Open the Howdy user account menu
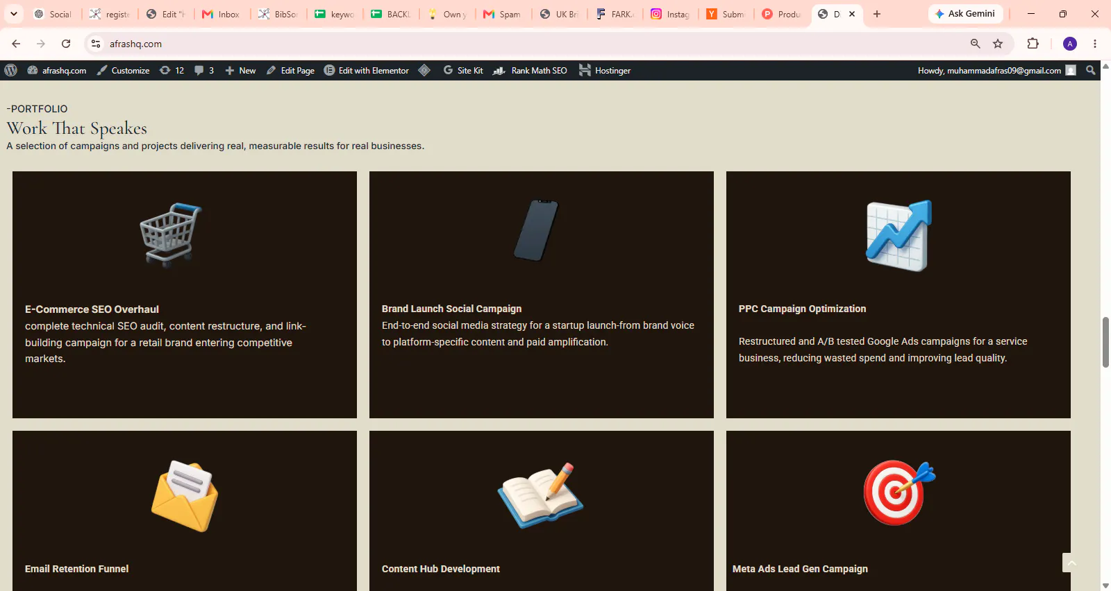The height and width of the screenshot is (591, 1111). [996, 70]
